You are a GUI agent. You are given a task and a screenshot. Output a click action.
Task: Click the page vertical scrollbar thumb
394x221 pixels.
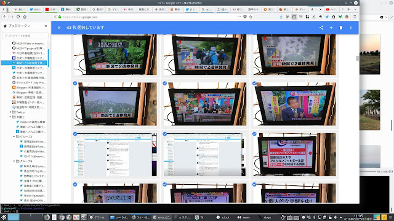pyautogui.click(x=357, y=58)
